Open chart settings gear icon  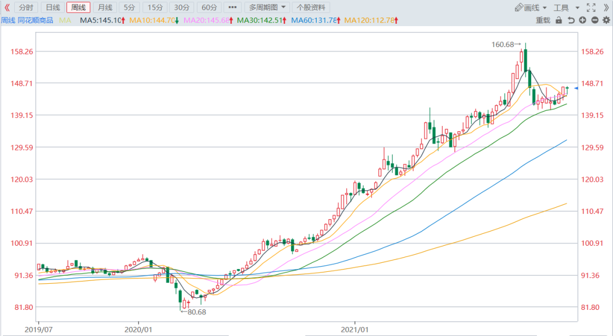606,20
